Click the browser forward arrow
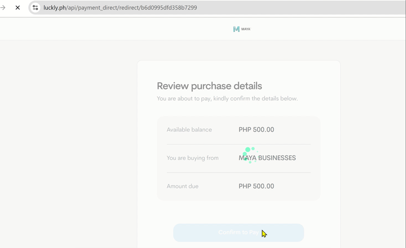The width and height of the screenshot is (406, 248). [x=3, y=8]
